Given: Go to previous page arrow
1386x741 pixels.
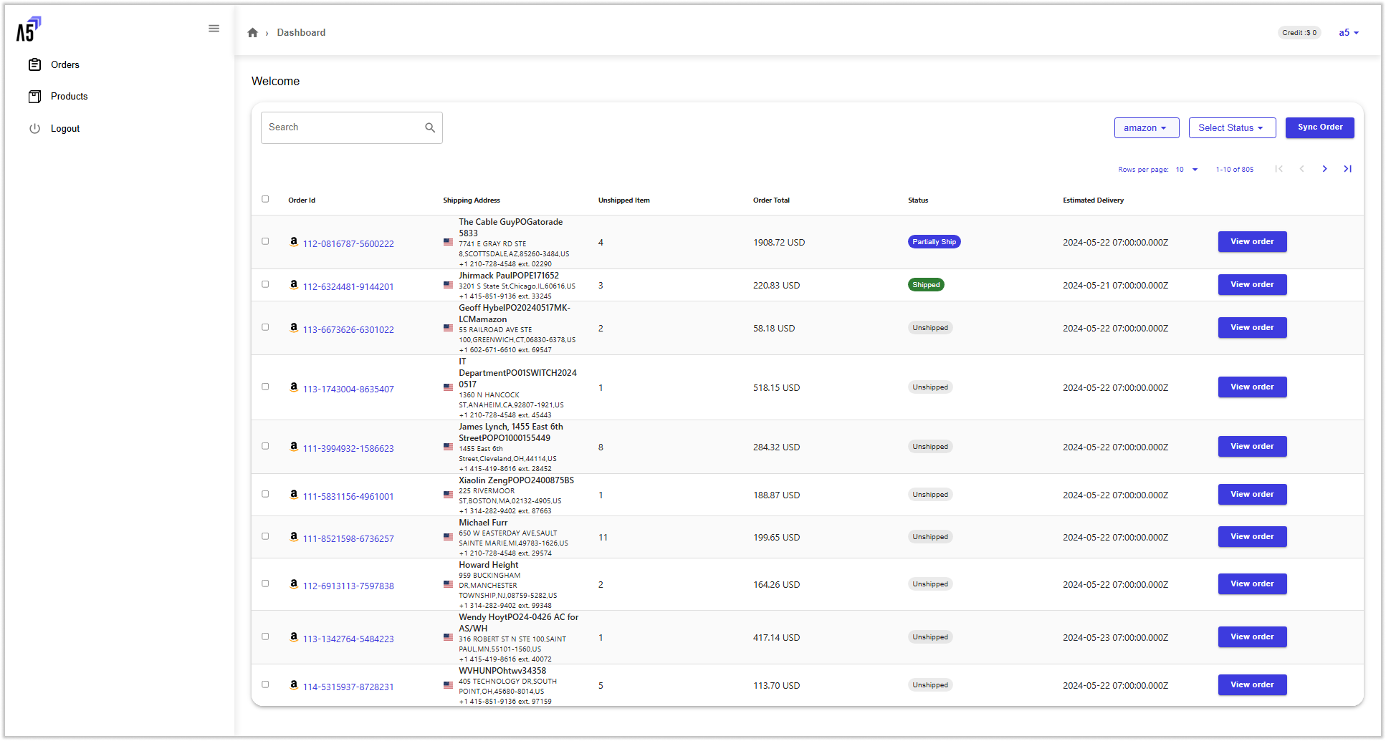Looking at the screenshot, I should 1301,169.
